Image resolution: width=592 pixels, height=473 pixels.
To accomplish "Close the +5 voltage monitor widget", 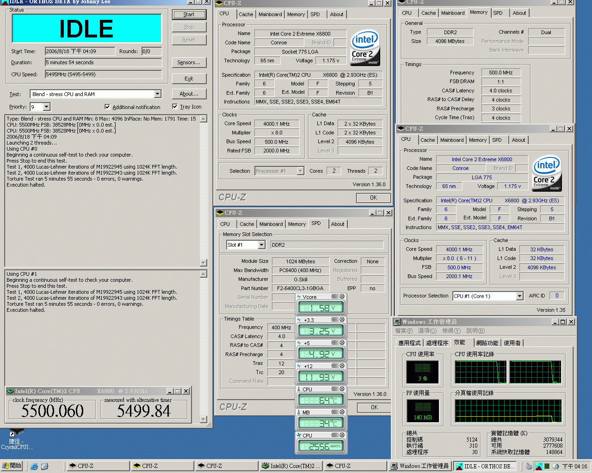I will coord(342,343).
